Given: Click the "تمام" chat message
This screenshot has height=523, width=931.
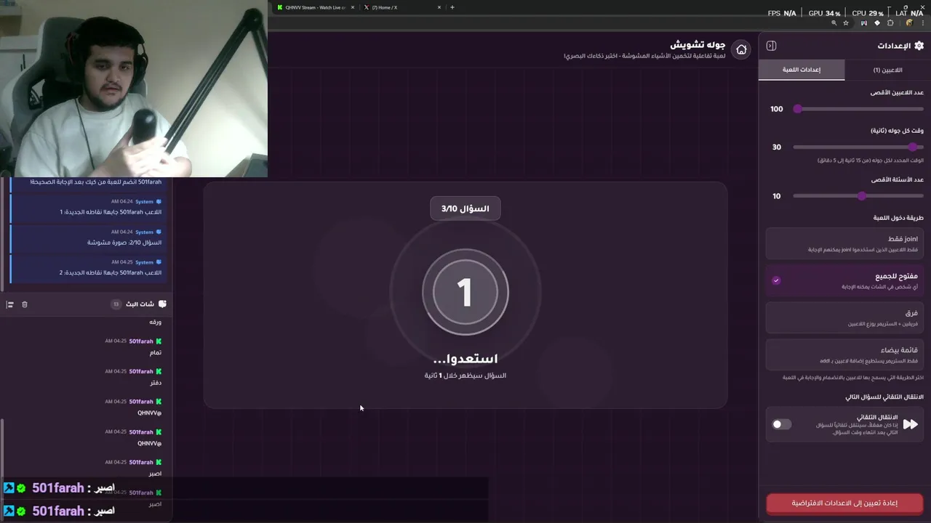Looking at the screenshot, I should [x=155, y=352].
